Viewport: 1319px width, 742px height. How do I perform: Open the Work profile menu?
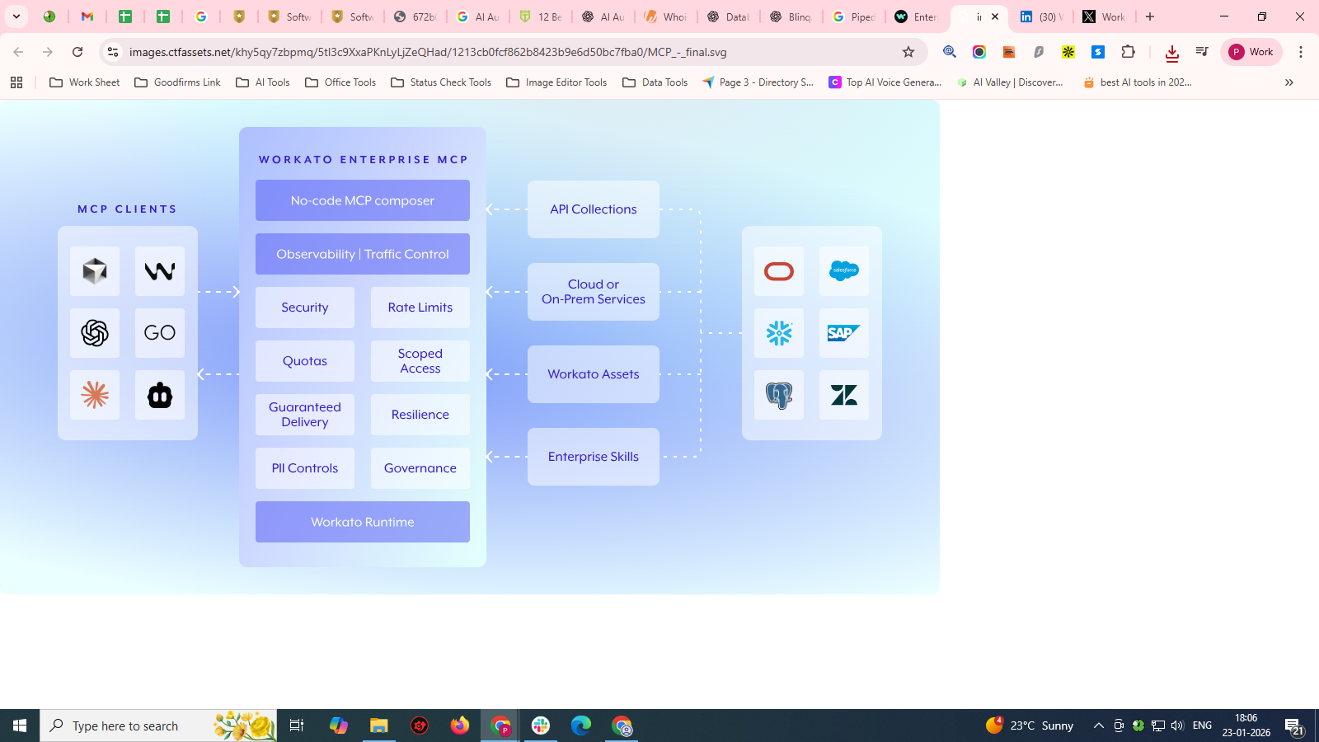pyautogui.click(x=1251, y=52)
